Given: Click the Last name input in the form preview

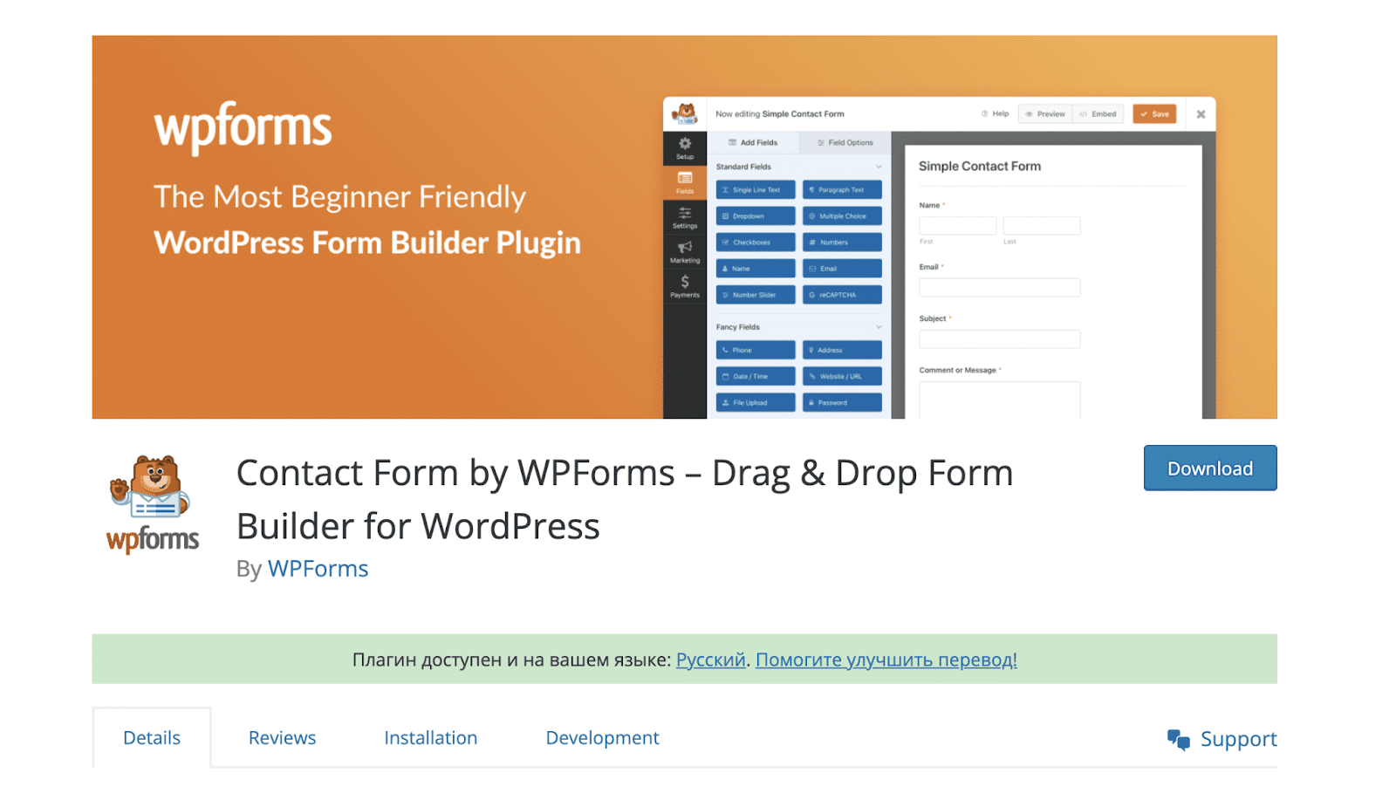Looking at the screenshot, I should click(x=1042, y=226).
